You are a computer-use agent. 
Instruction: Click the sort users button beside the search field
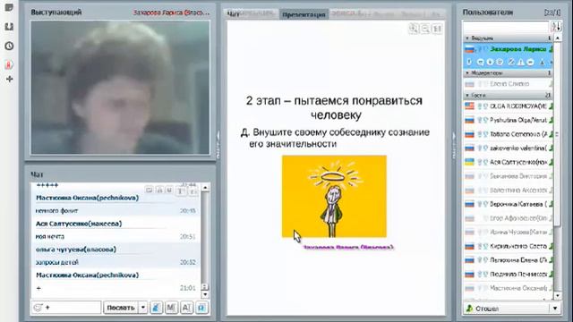point(556,26)
